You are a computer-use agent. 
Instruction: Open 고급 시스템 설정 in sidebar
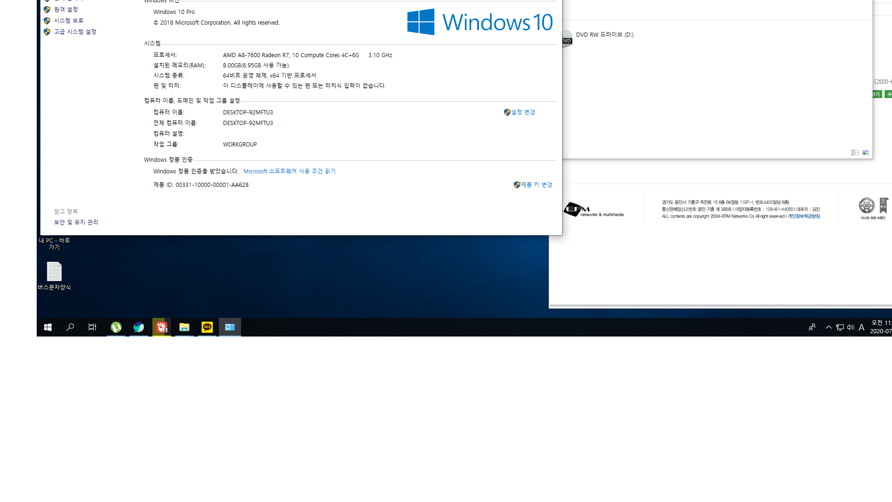[x=75, y=32]
